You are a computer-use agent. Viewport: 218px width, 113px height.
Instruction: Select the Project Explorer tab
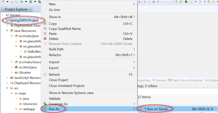16,9
